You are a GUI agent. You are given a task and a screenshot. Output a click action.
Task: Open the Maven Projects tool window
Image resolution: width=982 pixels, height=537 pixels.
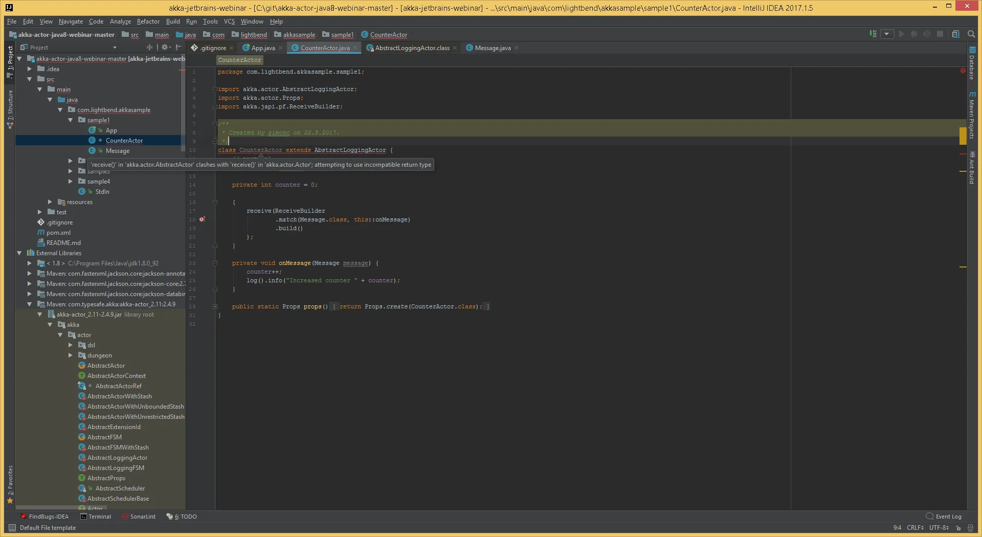pos(972,115)
